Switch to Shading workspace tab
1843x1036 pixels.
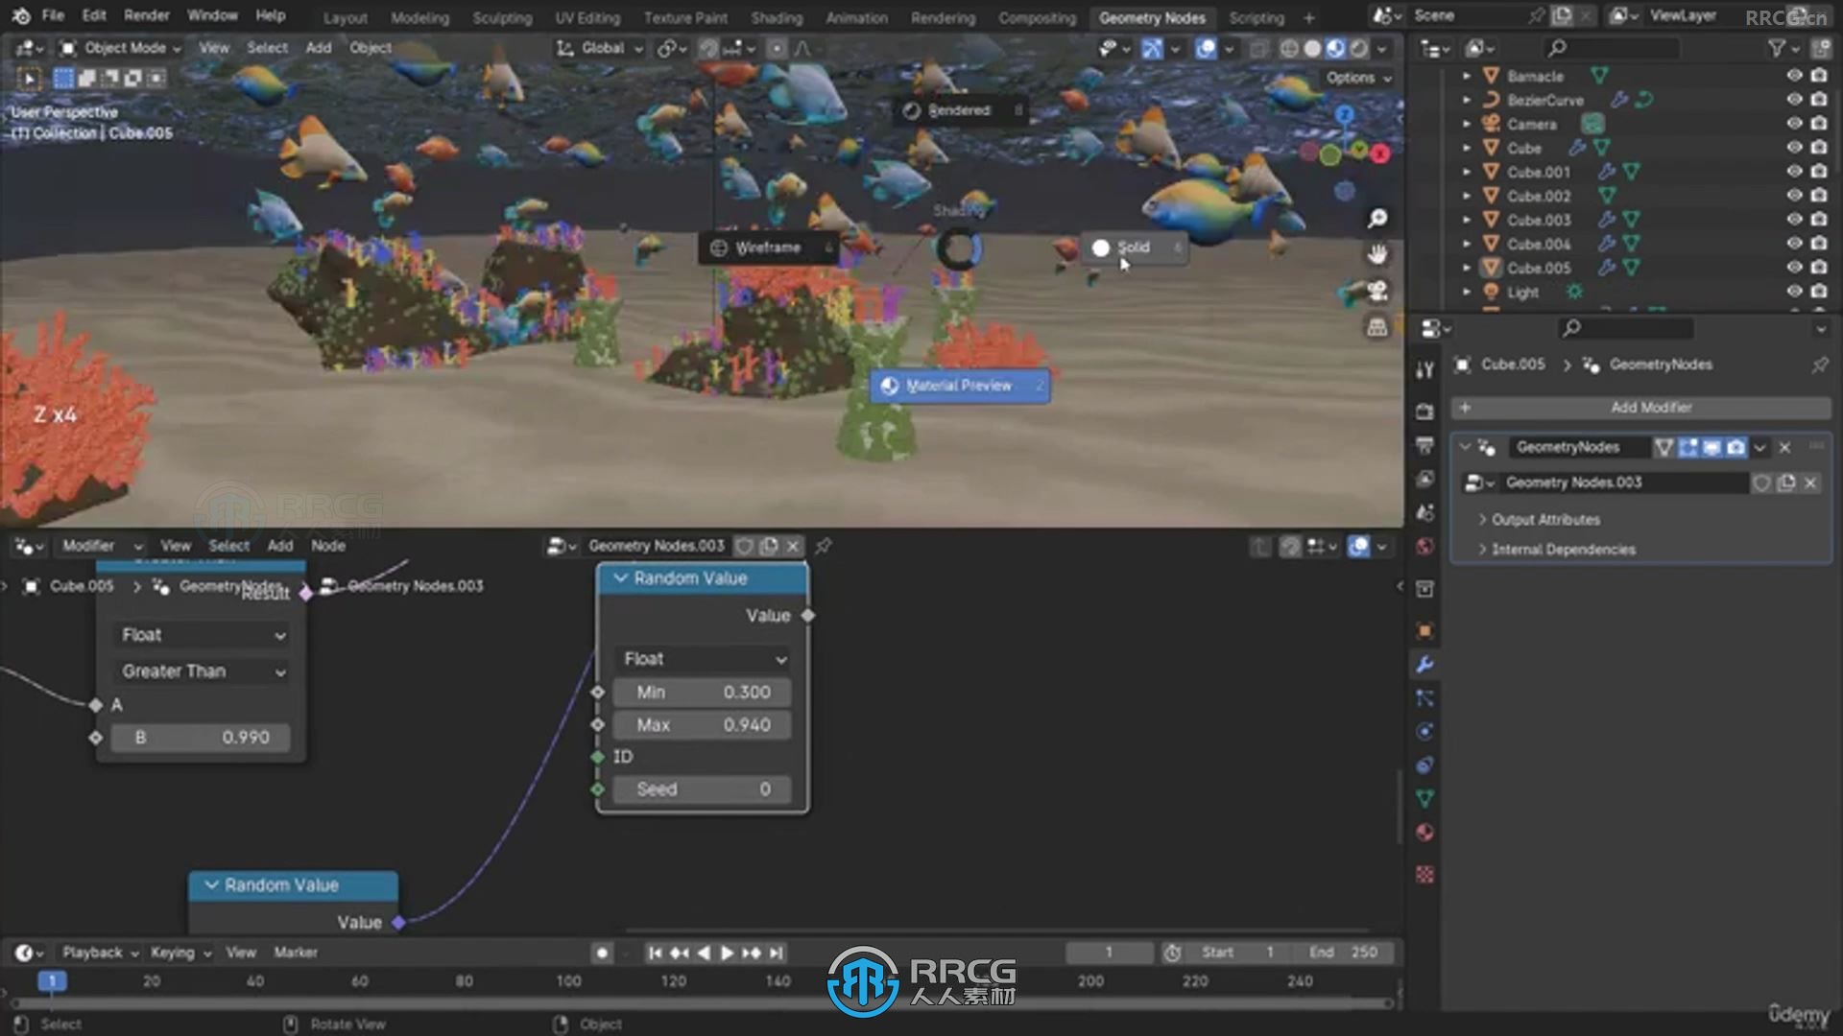(777, 18)
